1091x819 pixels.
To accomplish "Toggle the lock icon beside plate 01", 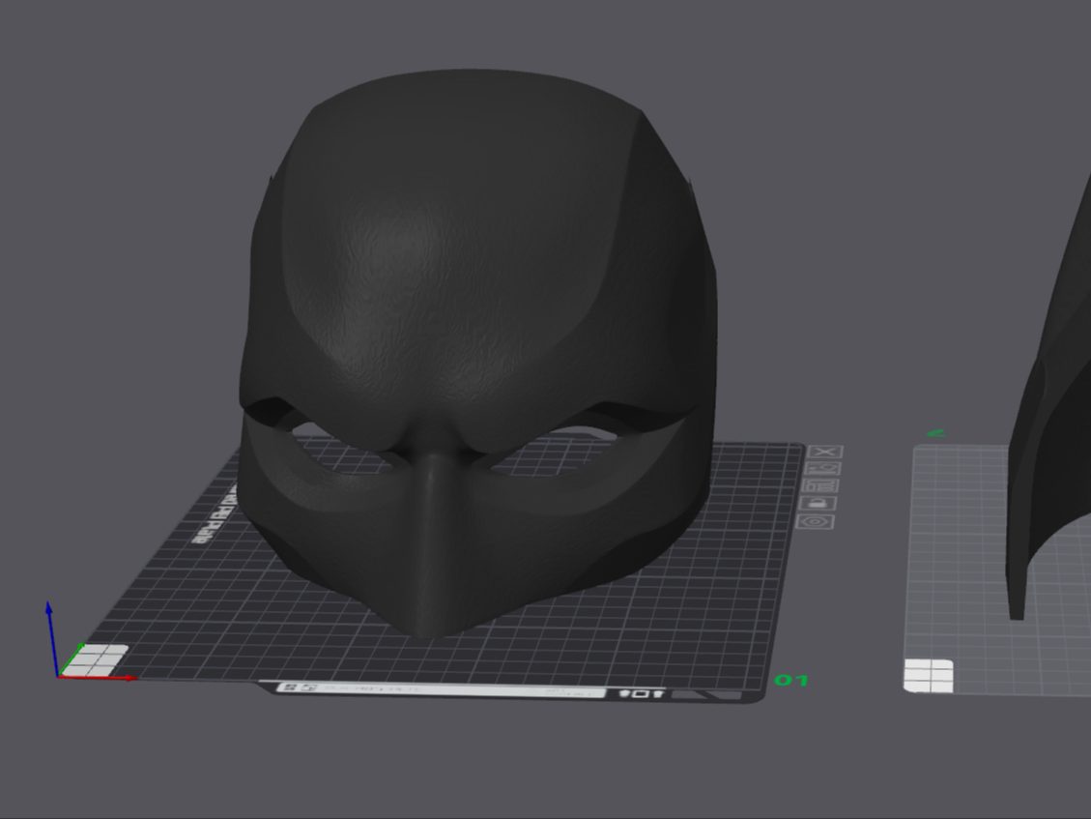I will tap(818, 503).
